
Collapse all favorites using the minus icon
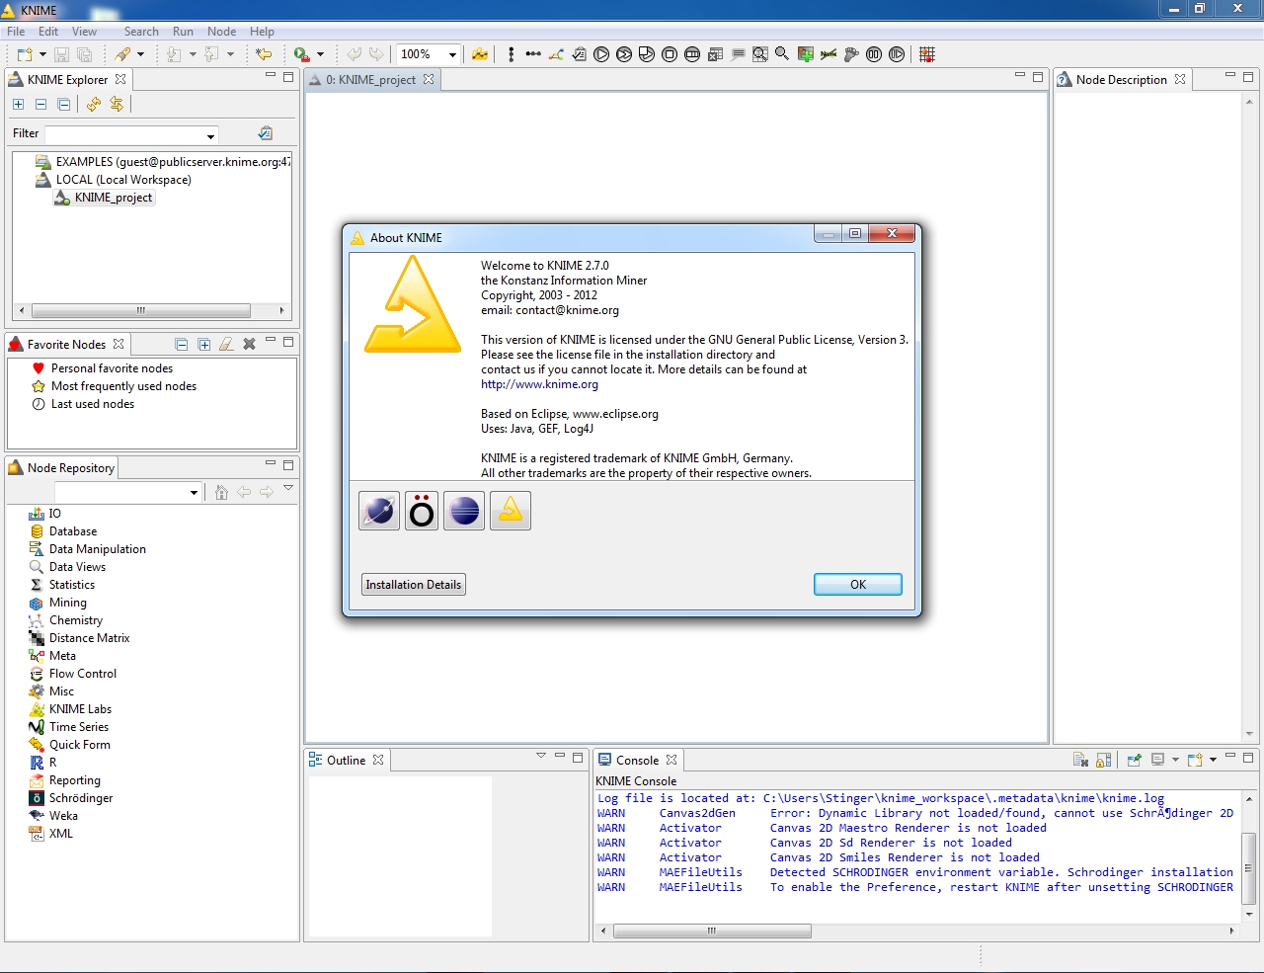(182, 344)
